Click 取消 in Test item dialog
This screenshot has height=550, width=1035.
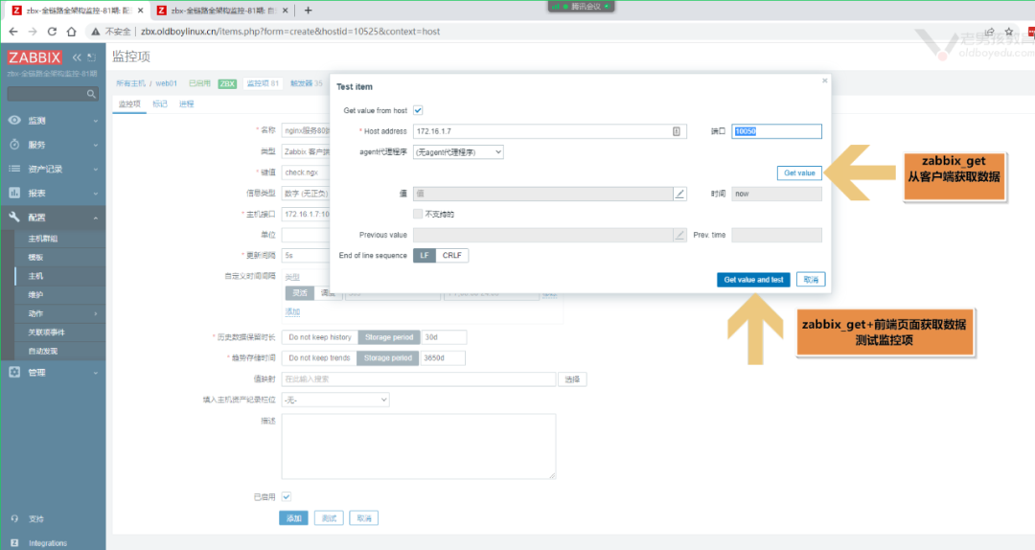click(811, 279)
